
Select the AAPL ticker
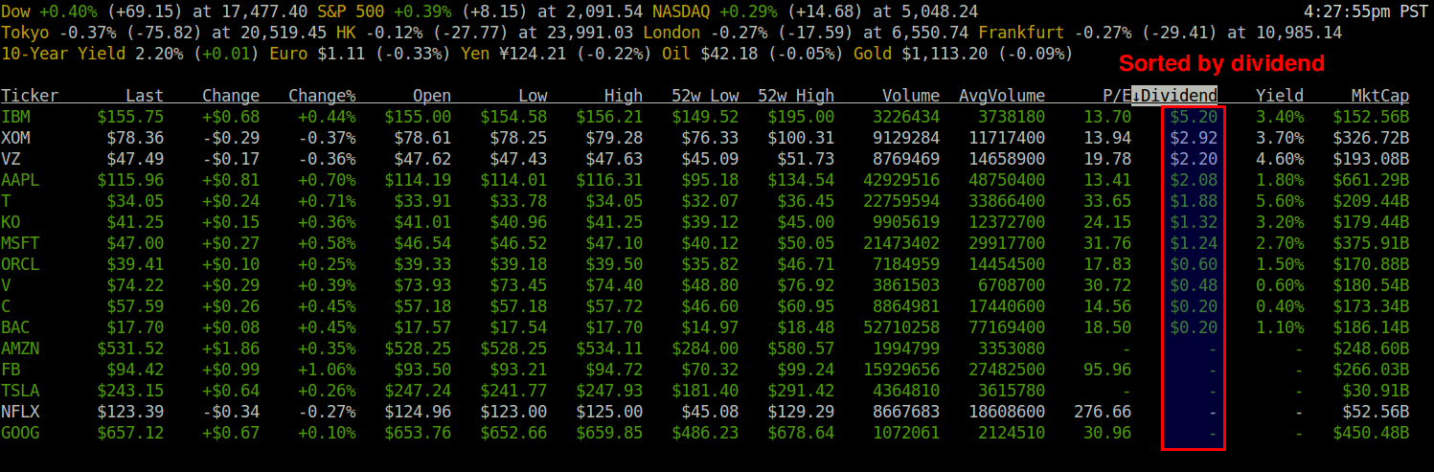coord(20,180)
